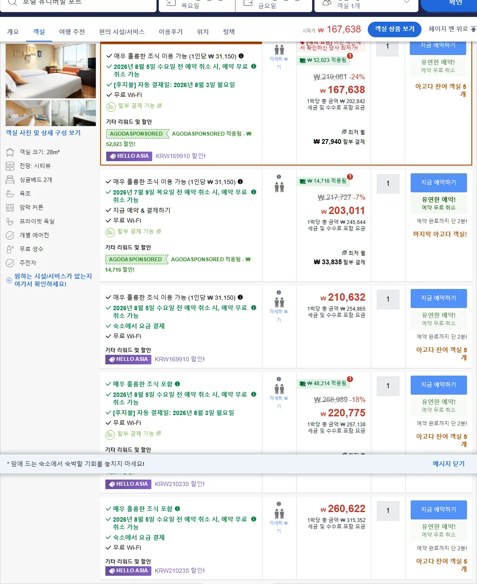The width and height of the screenshot is (477, 584).
Task: Open the bathroom small photo
Action: tap(74, 113)
